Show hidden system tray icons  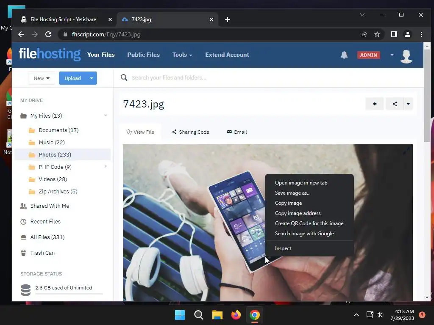pyautogui.click(x=356, y=315)
